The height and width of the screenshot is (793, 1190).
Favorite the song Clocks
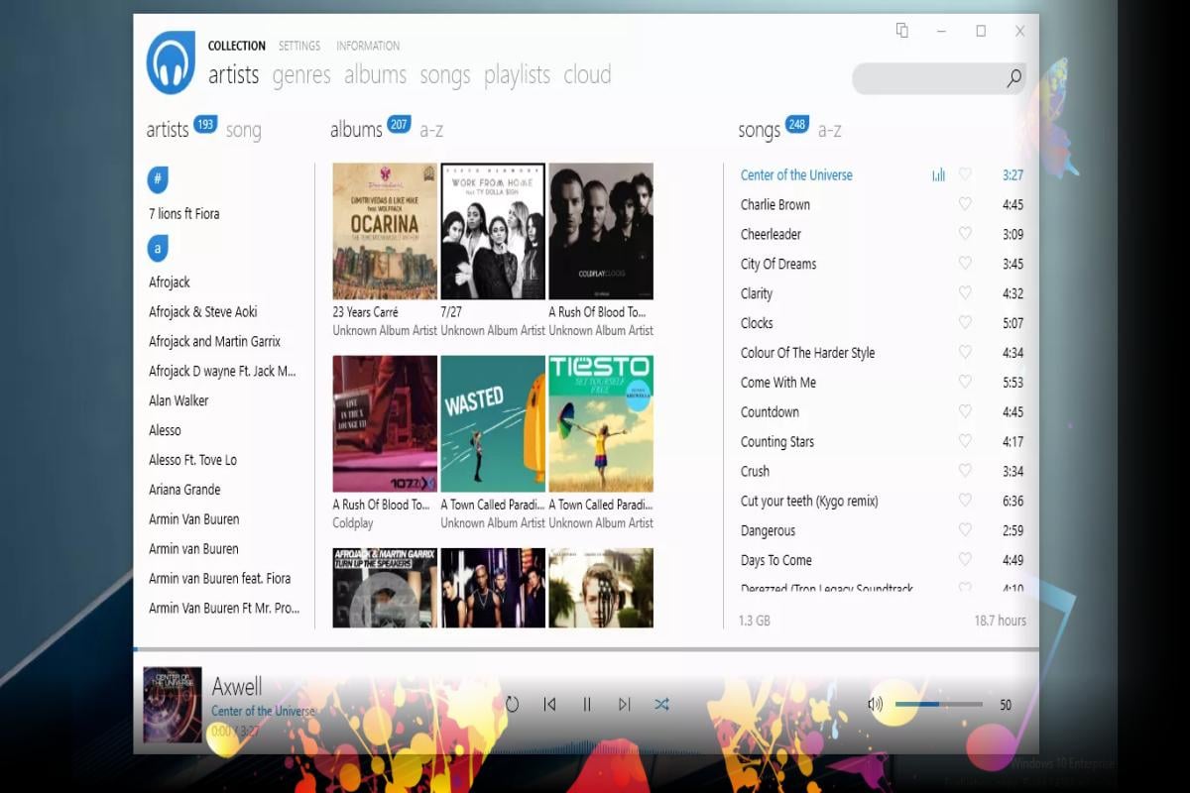[x=965, y=323]
